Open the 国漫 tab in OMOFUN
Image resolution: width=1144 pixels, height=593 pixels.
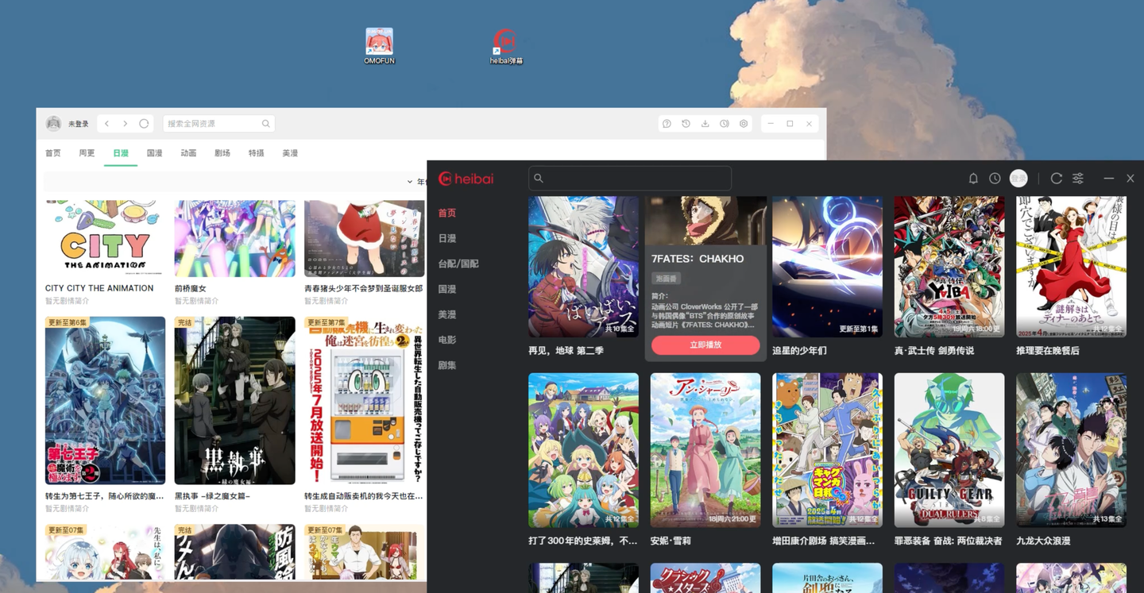[x=155, y=153]
